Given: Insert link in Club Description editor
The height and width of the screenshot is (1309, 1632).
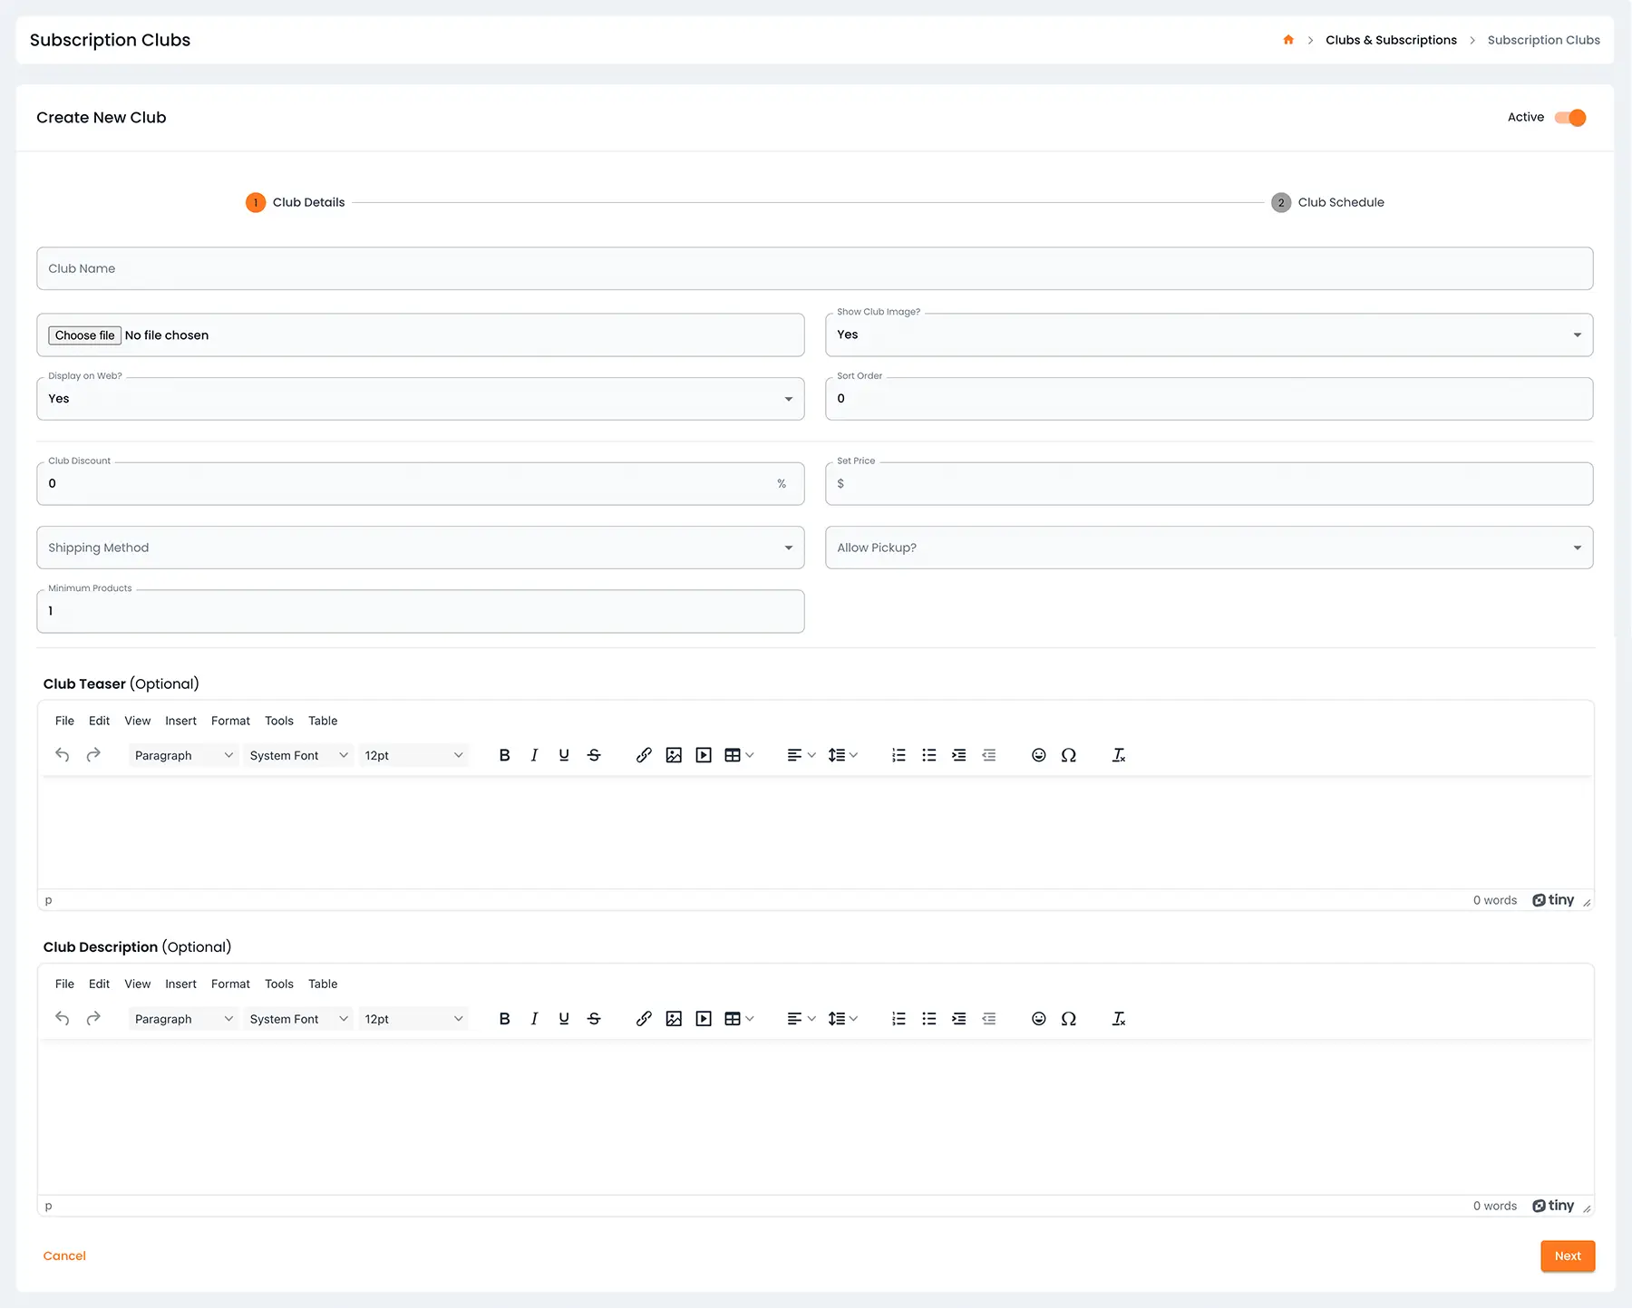Looking at the screenshot, I should (x=644, y=1019).
